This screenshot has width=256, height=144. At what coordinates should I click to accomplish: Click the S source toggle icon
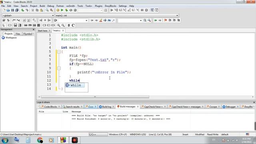coord(69,25)
